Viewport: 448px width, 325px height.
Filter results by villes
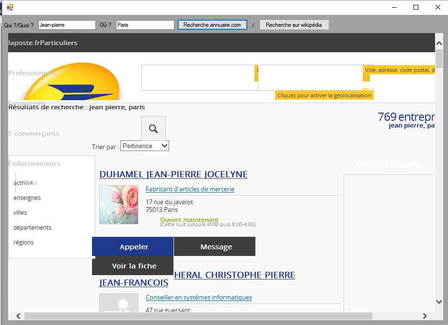coord(20,213)
